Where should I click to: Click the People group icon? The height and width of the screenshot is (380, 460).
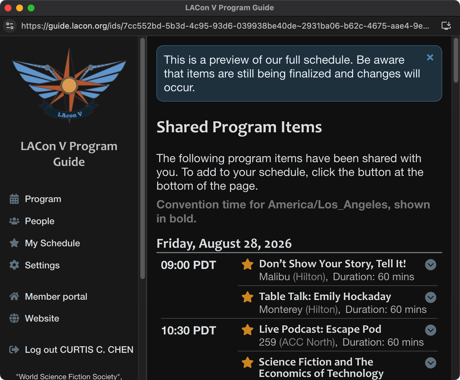coord(14,221)
